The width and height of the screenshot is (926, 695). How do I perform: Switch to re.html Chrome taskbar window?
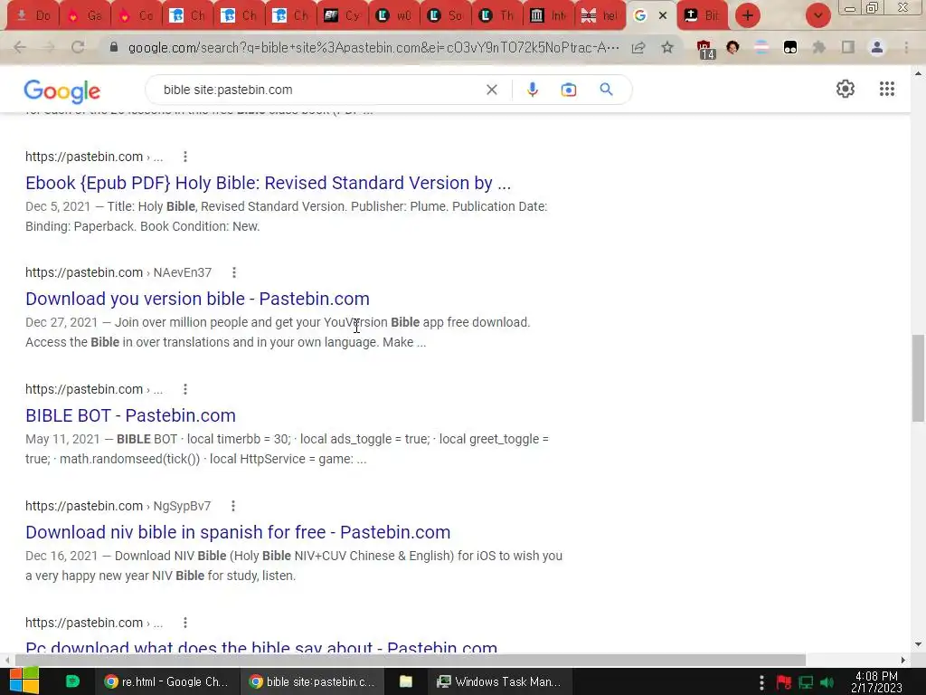(x=166, y=681)
